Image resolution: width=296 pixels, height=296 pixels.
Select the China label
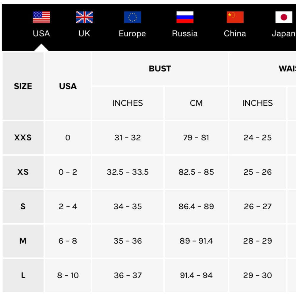pos(235,33)
